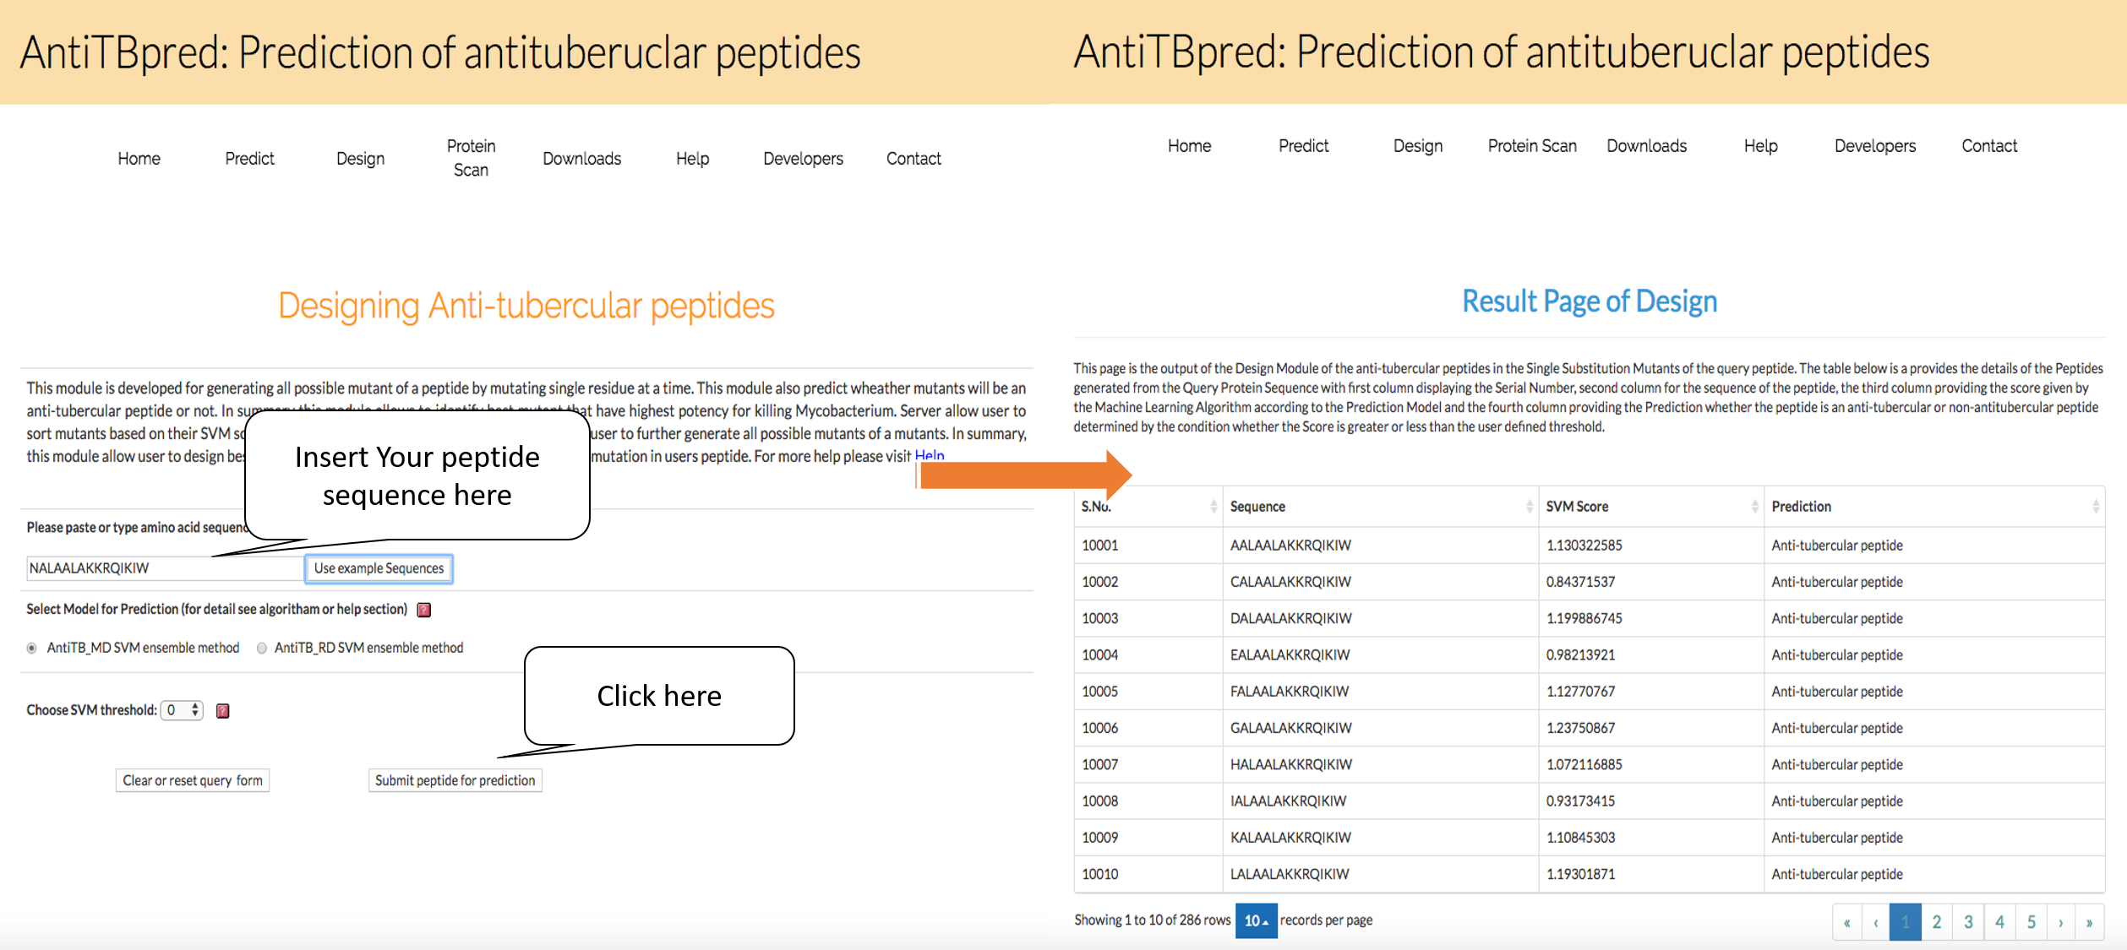The width and height of the screenshot is (2127, 950).
Task: Click Submit peptide for prediction button
Action: [455, 780]
